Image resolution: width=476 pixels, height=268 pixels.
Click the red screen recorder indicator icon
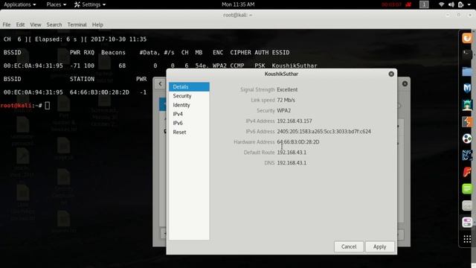pyautogui.click(x=408, y=4)
